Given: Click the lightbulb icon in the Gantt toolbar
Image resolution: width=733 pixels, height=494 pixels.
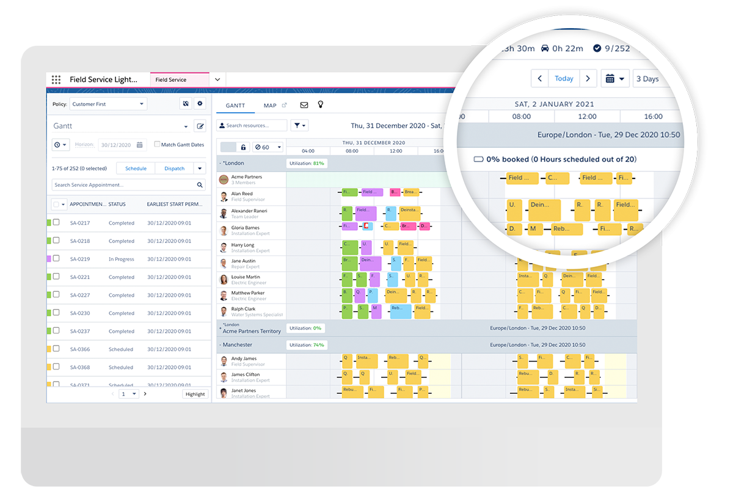Looking at the screenshot, I should [321, 105].
